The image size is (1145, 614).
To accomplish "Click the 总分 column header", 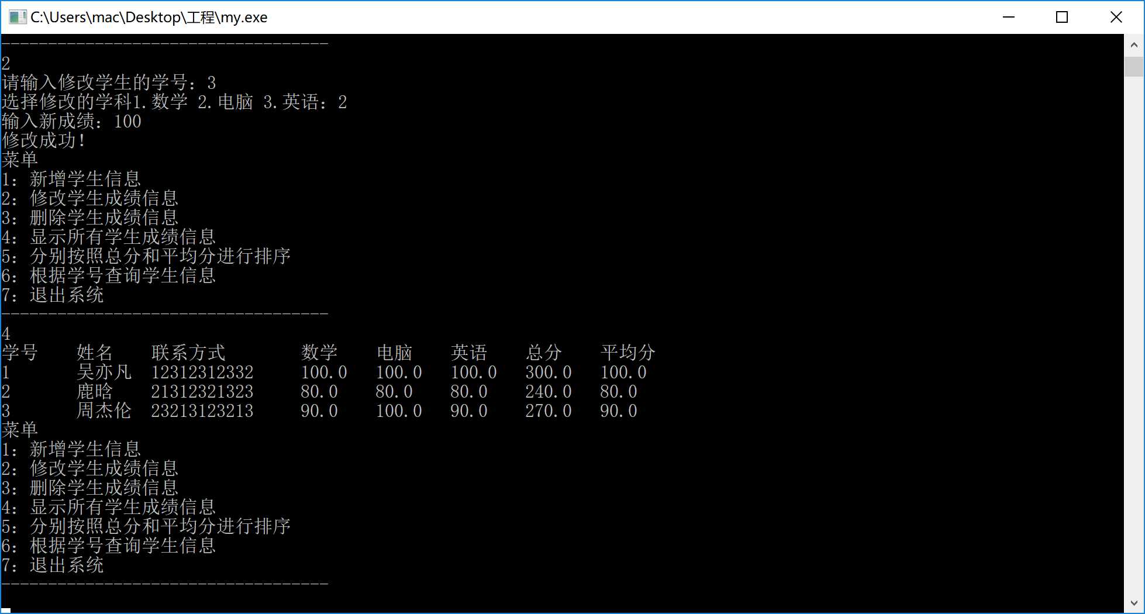I will pyautogui.click(x=544, y=353).
